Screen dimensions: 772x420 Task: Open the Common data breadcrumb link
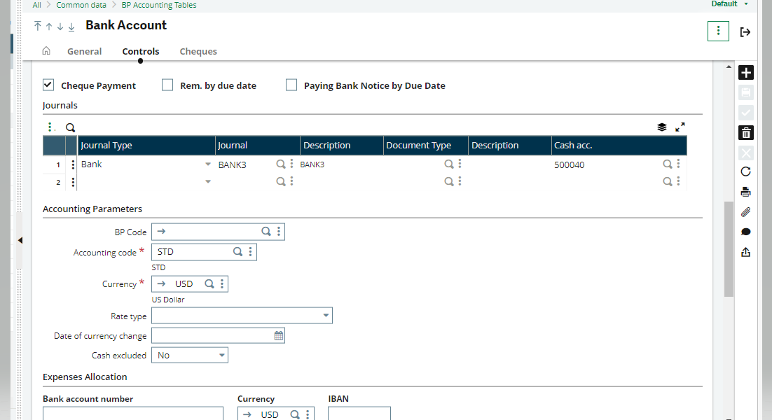(81, 5)
